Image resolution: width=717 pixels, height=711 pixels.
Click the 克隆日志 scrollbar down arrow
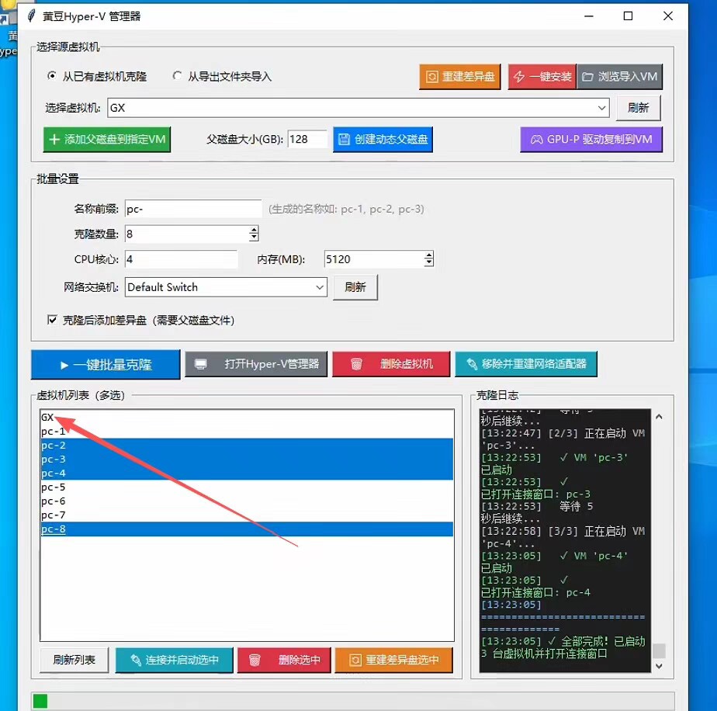[x=659, y=666]
